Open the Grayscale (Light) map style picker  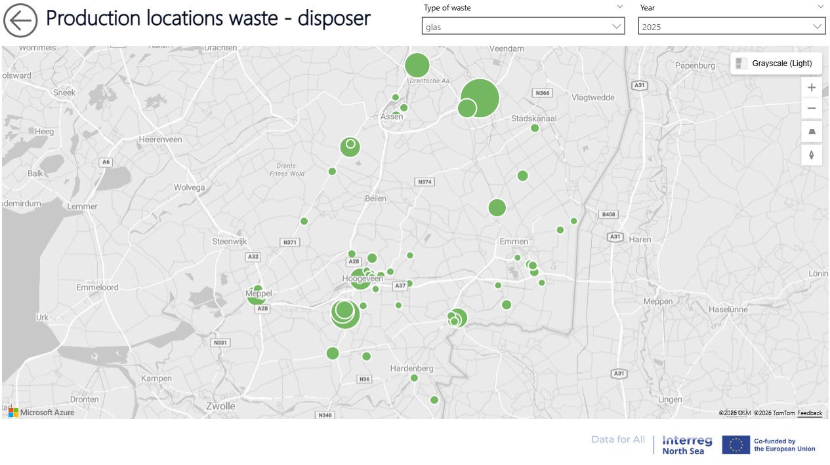[776, 64]
